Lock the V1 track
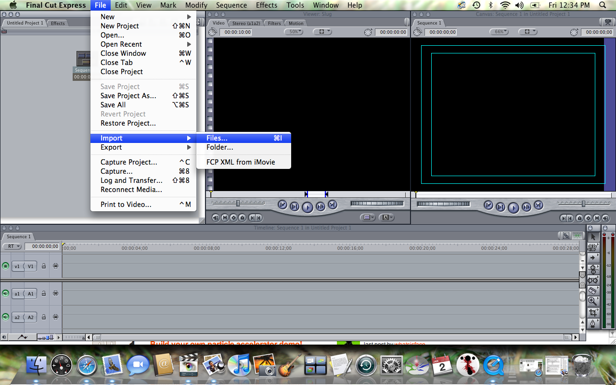The width and height of the screenshot is (616, 385). 44,266
